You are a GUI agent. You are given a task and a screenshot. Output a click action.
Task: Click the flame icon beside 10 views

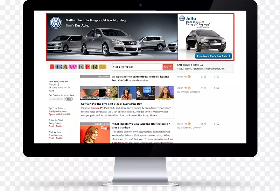[x=205, y=77]
